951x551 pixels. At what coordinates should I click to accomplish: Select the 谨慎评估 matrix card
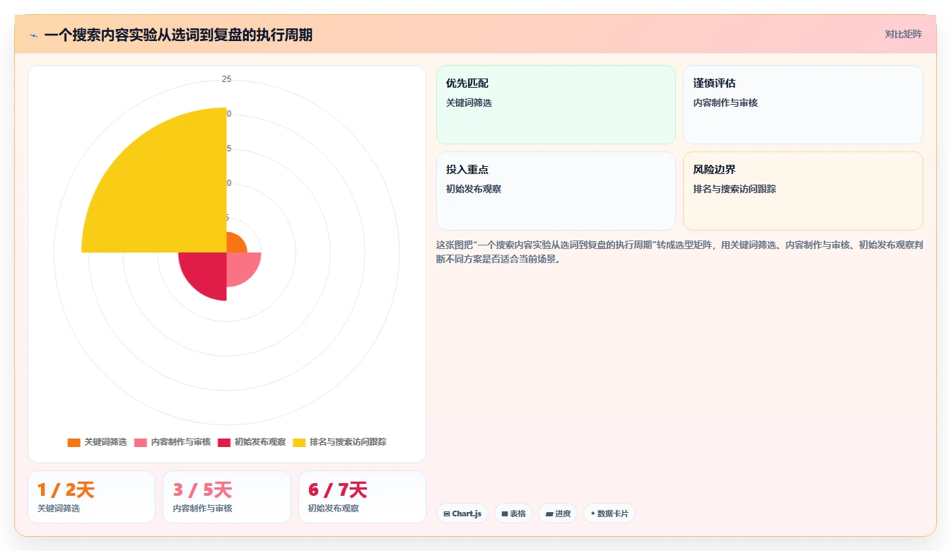coord(803,105)
